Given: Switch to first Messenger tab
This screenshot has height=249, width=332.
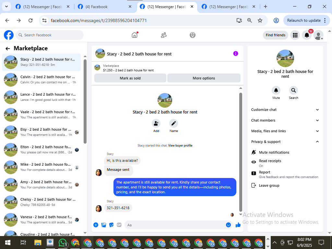Looking at the screenshot, I should [x=42, y=7].
